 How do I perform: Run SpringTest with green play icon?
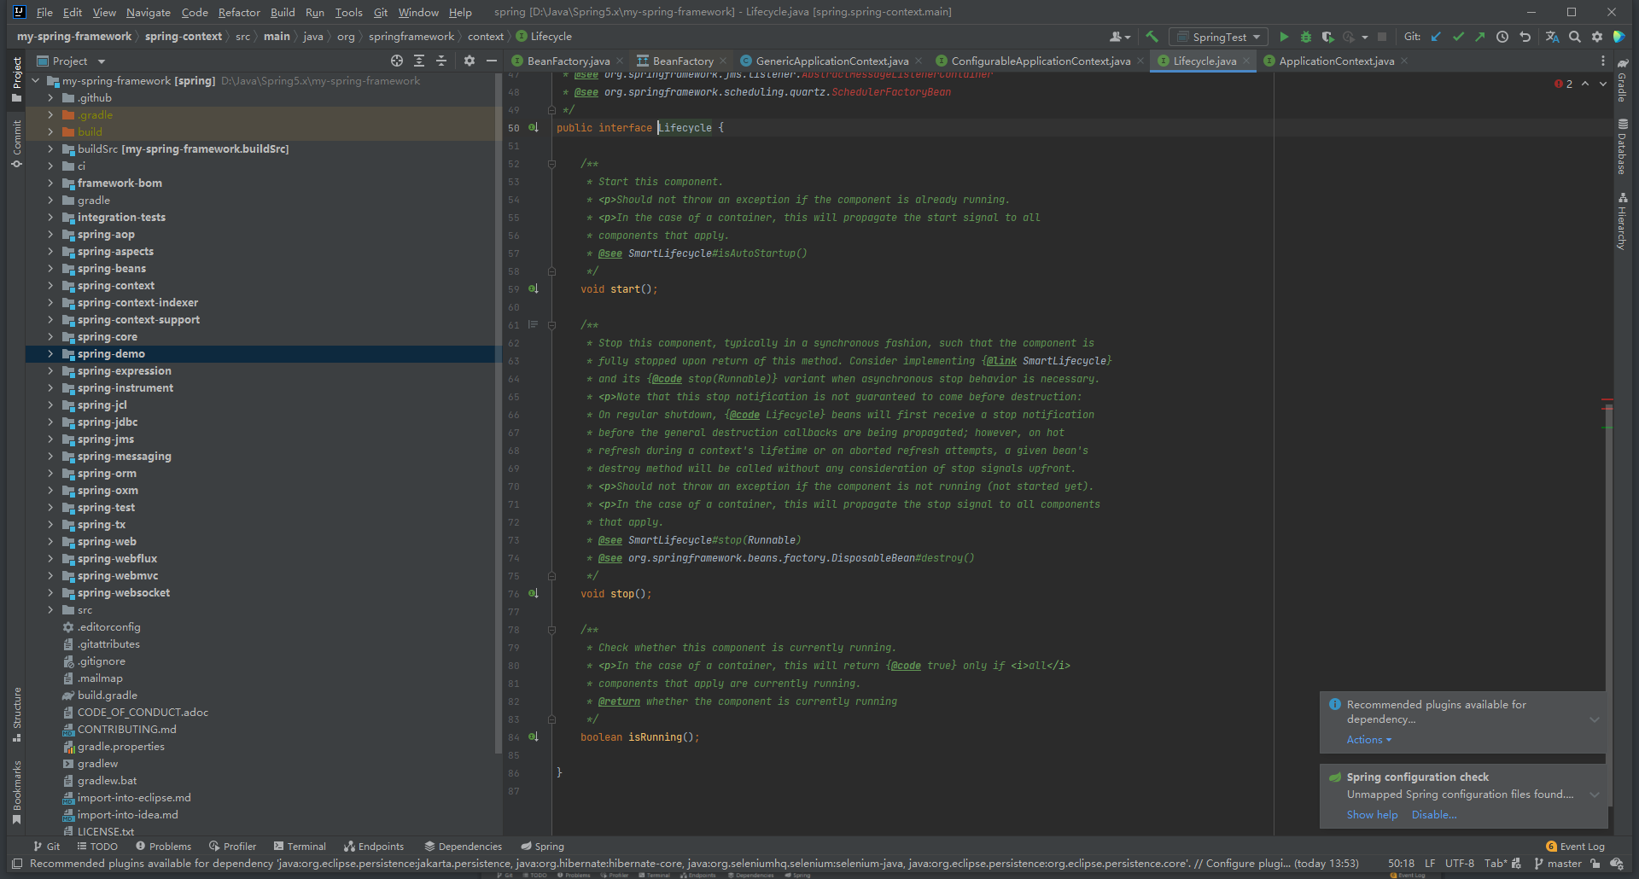pos(1284,37)
